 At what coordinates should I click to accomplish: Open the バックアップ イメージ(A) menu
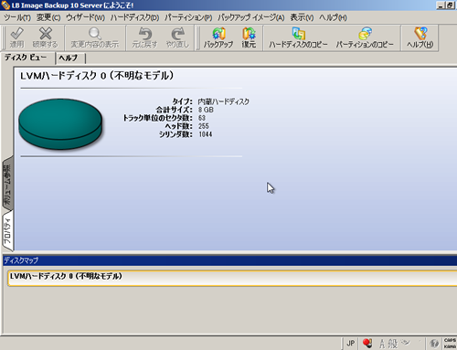[251, 17]
